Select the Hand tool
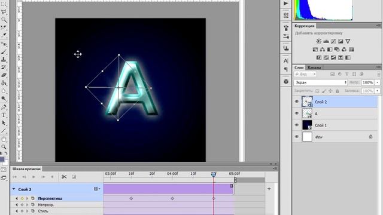383x215 pixels. pyautogui.click(x=4, y=139)
